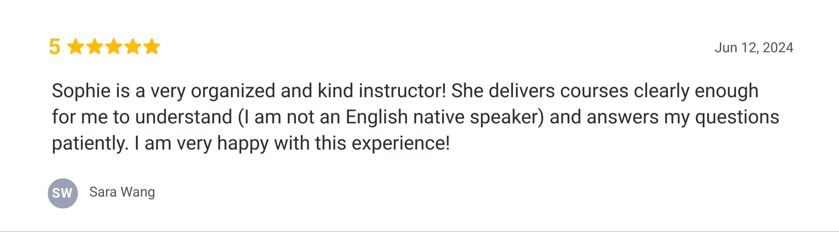
Task: Select the third star in the rating
Action: [114, 47]
